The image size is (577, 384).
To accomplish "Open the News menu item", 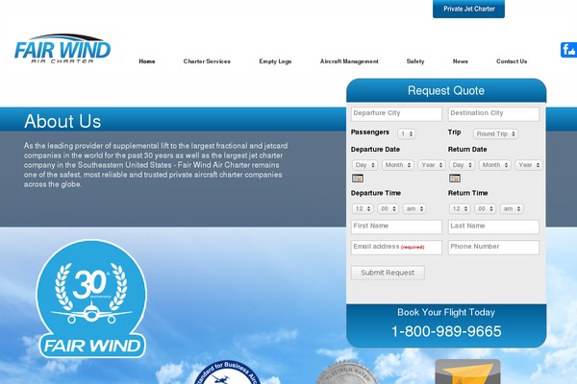I will (461, 61).
